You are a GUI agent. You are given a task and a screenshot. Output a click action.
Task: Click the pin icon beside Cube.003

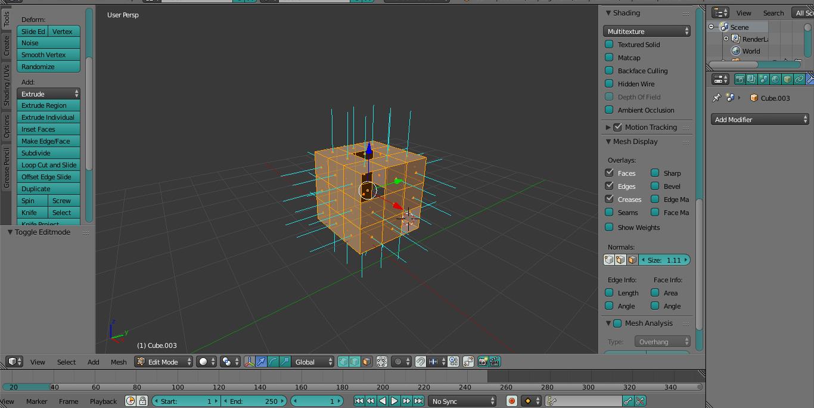point(716,98)
